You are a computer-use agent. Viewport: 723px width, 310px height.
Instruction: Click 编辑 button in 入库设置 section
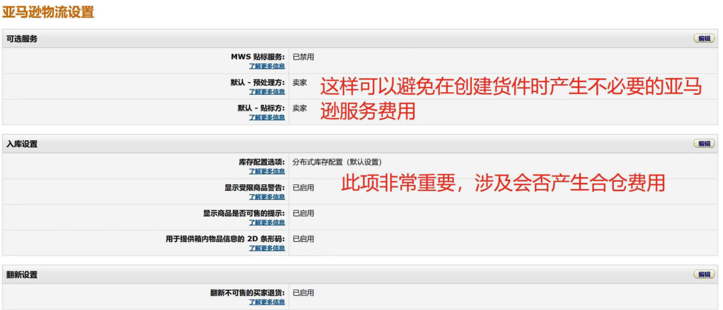click(x=704, y=144)
